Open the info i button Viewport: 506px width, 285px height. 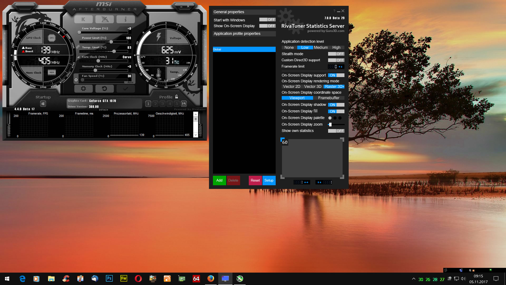(125, 19)
